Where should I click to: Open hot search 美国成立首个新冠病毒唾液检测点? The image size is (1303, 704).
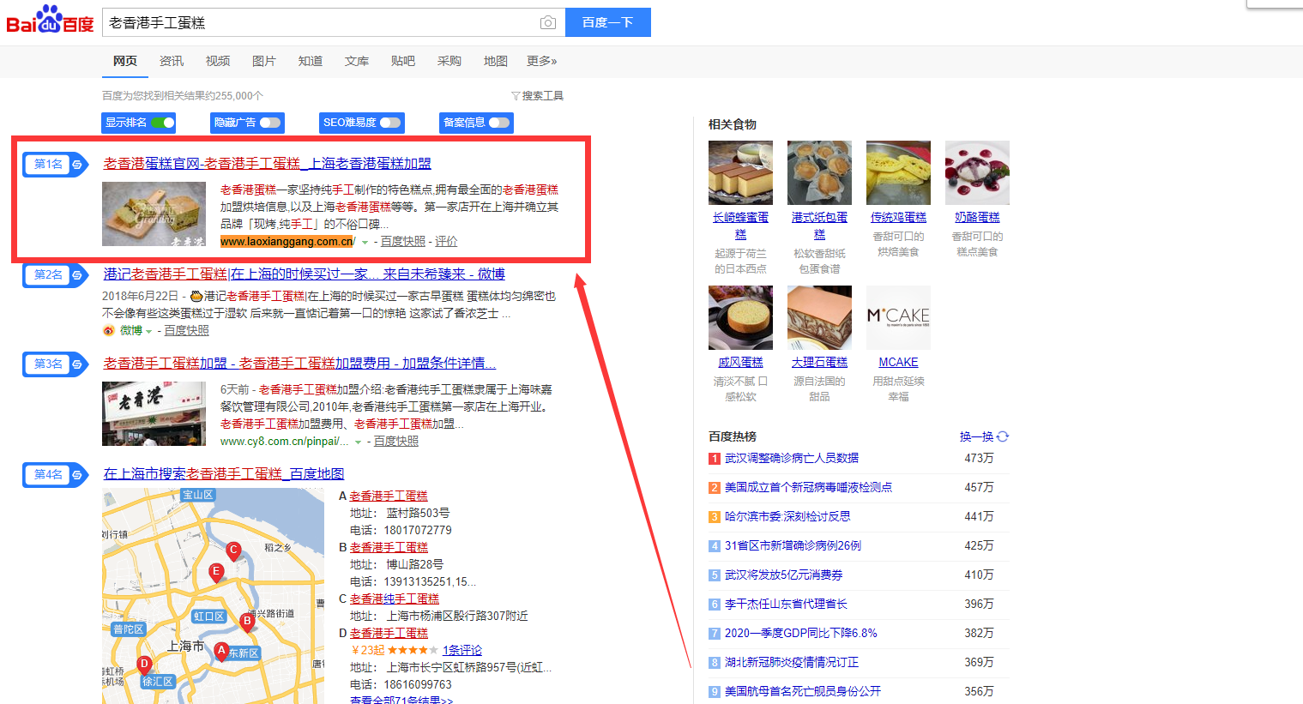click(x=808, y=487)
